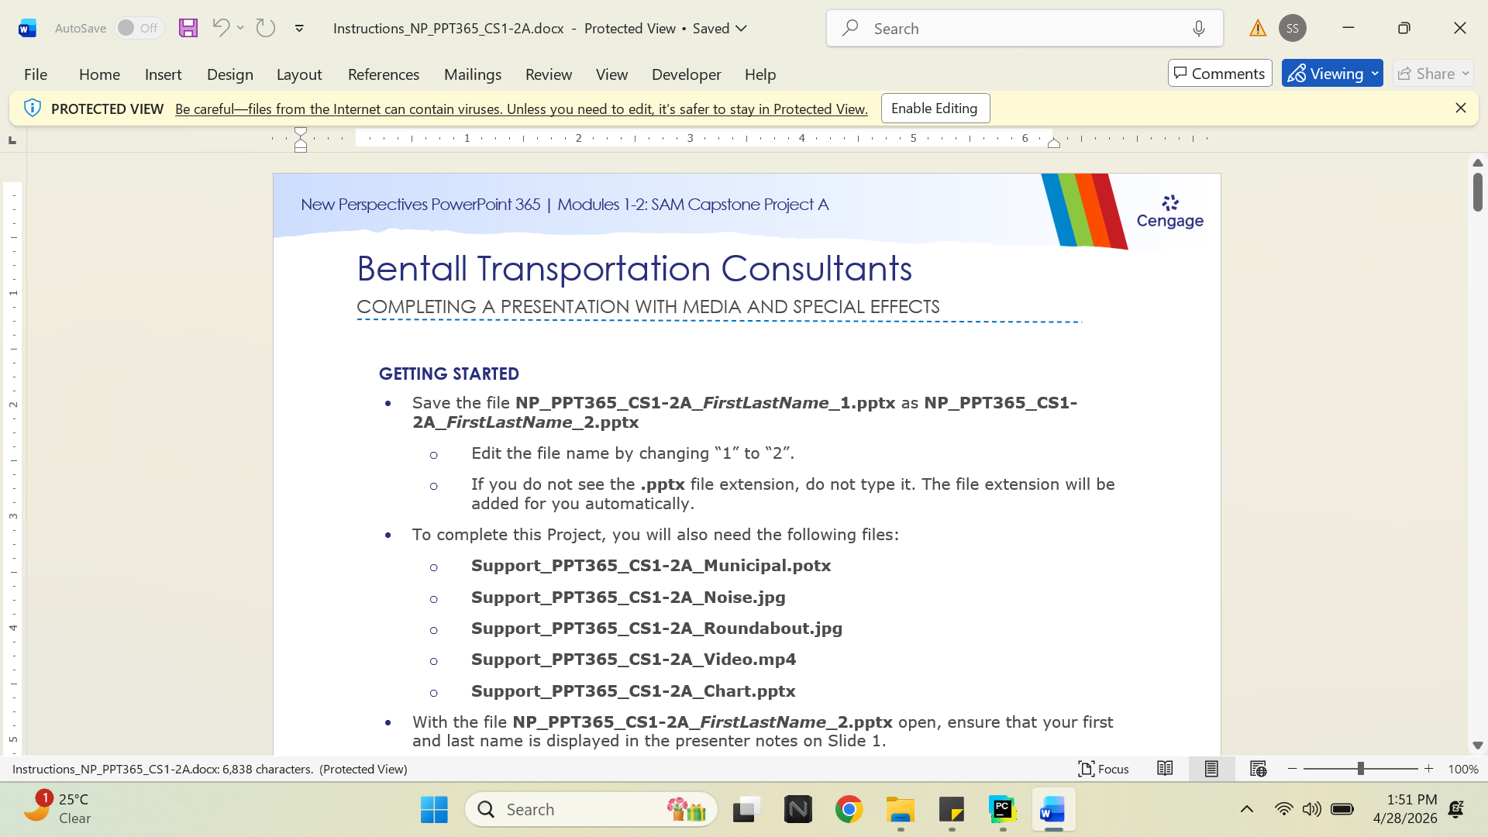The height and width of the screenshot is (837, 1488).
Task: Click the Word icon on taskbar
Action: pos(1053,810)
